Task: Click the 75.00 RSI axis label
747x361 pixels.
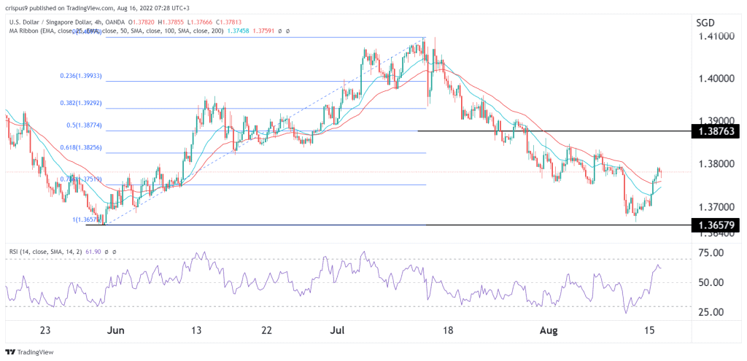Action: pos(710,252)
